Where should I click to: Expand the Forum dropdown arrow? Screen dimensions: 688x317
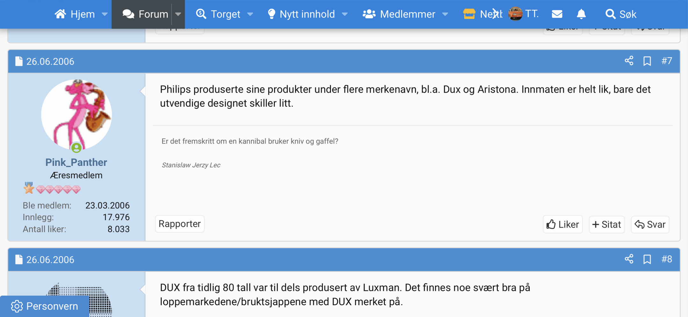click(x=178, y=14)
